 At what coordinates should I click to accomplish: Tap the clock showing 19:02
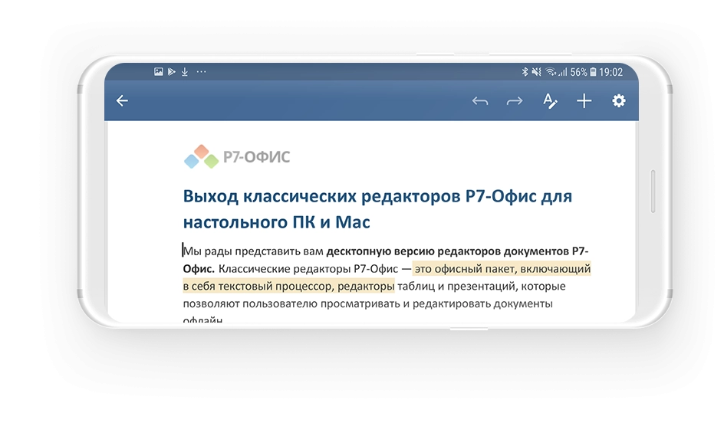[610, 72]
